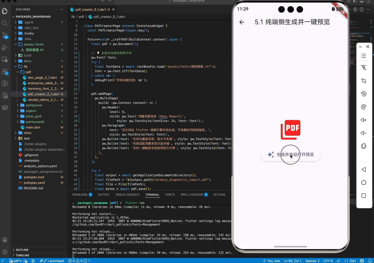
Task: Open analysis_options.yaml in the explorer
Action: click(40, 166)
